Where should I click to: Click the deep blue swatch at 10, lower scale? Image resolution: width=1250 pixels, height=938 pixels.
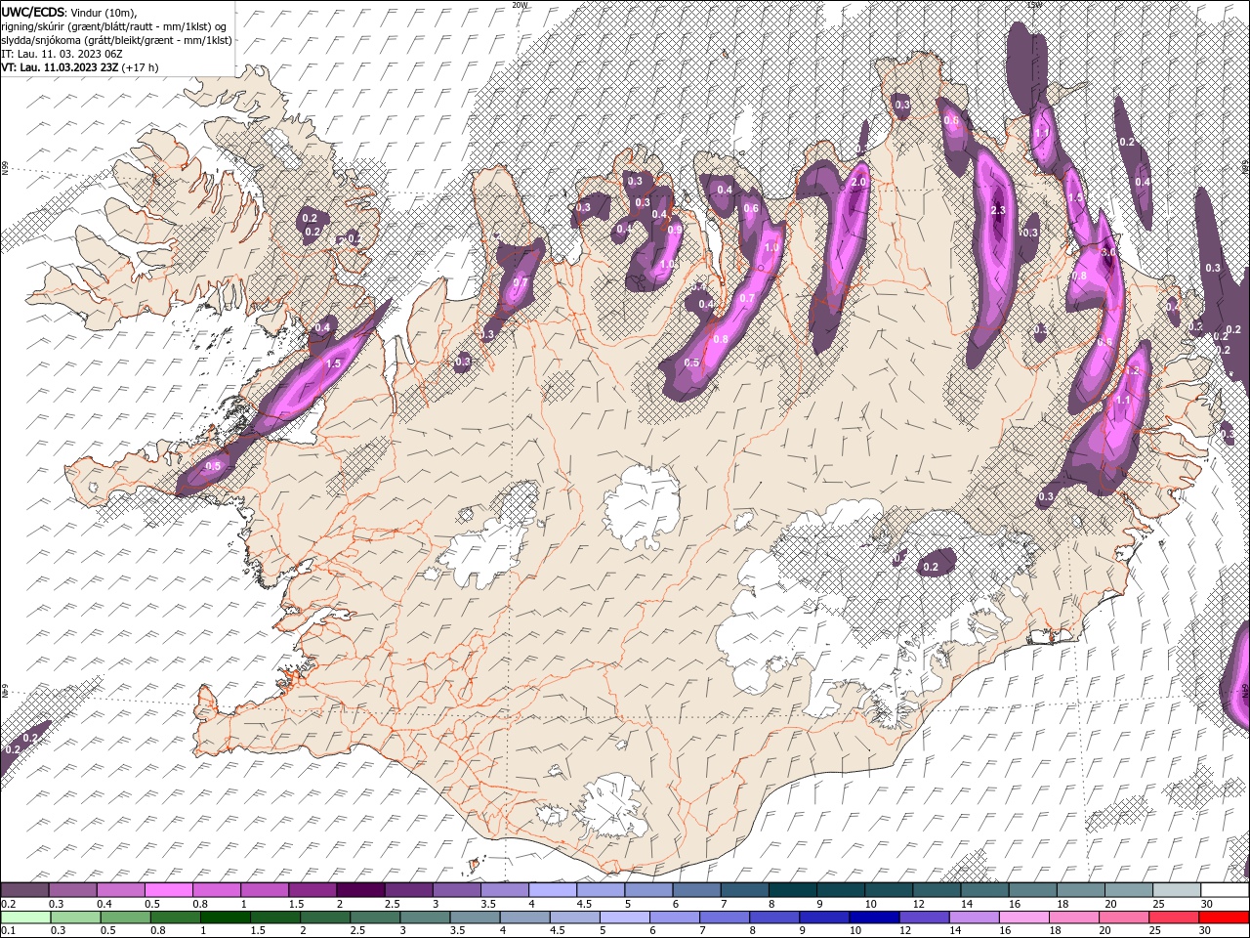[x=874, y=917]
